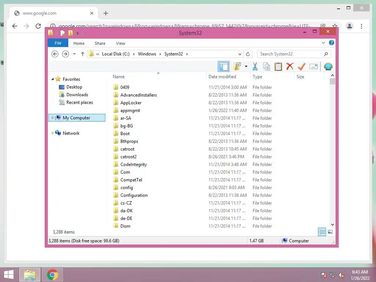Click the Cut scissors icon
Screen dimensions: 376x282
coord(255,66)
